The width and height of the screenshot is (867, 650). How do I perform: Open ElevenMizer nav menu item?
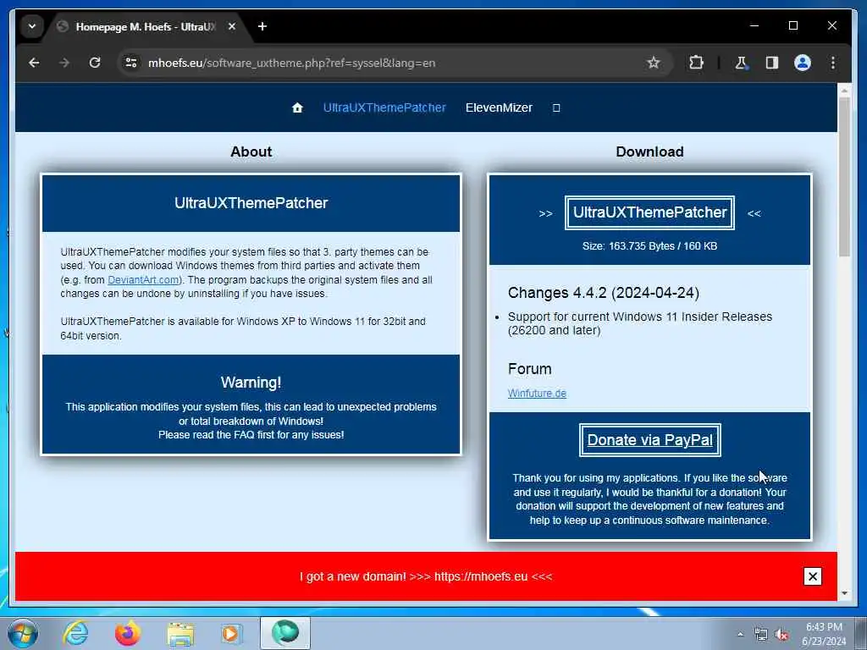pyautogui.click(x=499, y=107)
